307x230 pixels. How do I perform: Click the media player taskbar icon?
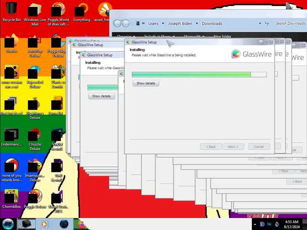pyautogui.click(x=44, y=224)
